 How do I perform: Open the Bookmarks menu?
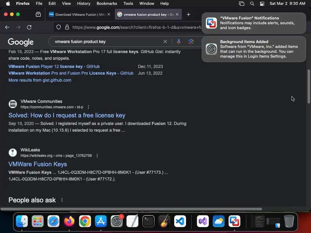(x=107, y=3)
